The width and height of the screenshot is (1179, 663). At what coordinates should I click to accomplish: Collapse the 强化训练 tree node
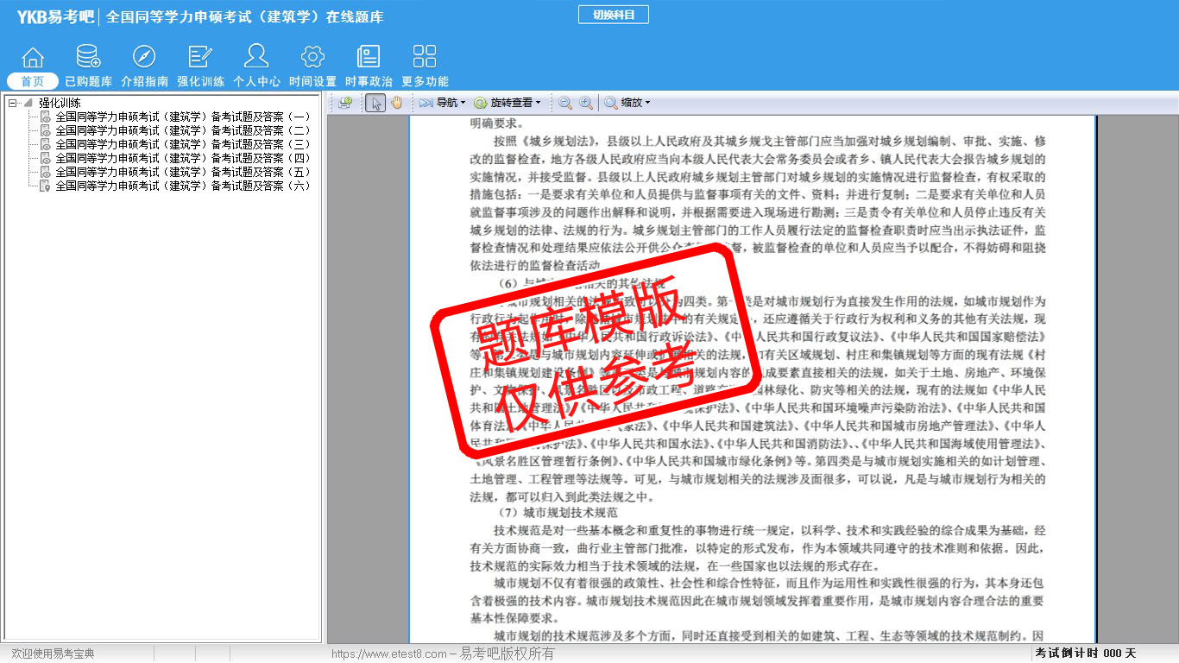pyautogui.click(x=12, y=103)
